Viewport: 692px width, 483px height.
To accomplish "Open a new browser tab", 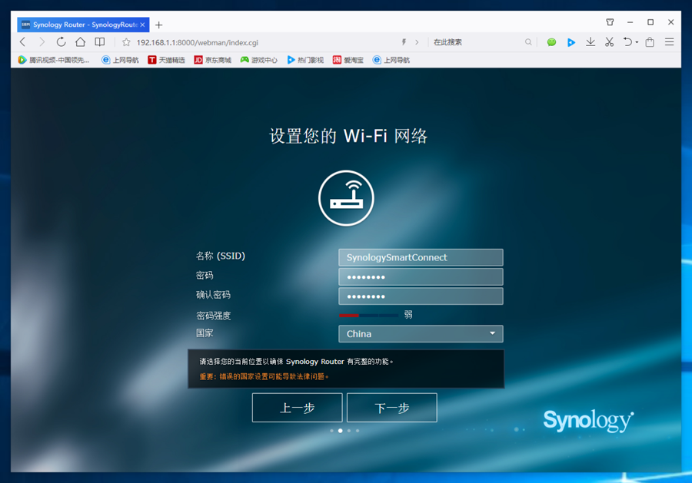I will 159,25.
